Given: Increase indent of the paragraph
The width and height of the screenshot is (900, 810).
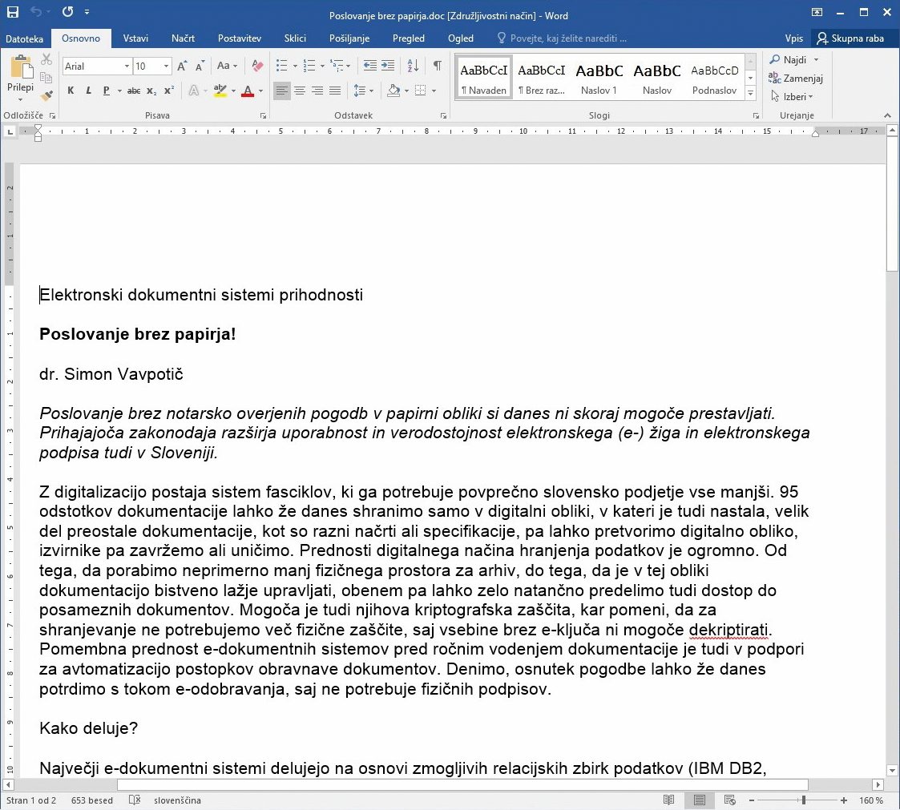Looking at the screenshot, I should tap(388, 66).
